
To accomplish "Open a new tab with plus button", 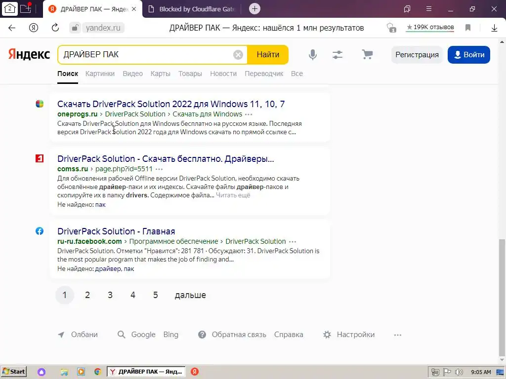I will tap(254, 9).
